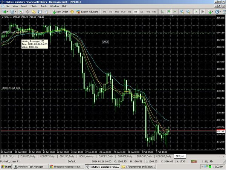The image size is (226, 170).
Task: Expand the New Chart dropdown arrow
Action: tap(8, 12)
